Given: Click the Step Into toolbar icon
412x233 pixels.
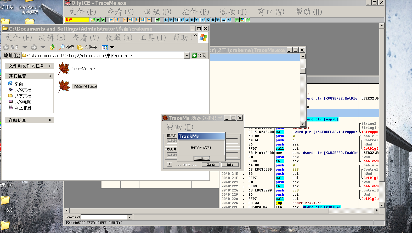Looking at the screenshot, I should click(x=125, y=20).
